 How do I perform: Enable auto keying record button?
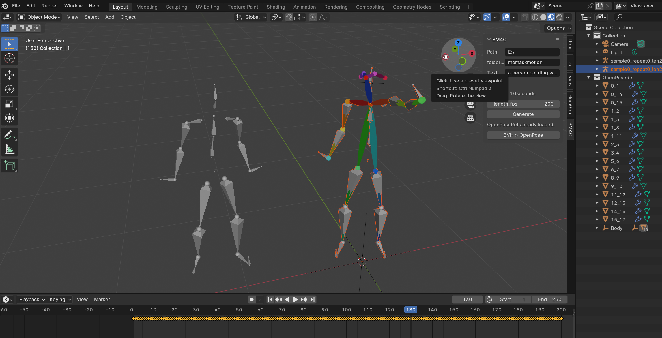tap(252, 299)
